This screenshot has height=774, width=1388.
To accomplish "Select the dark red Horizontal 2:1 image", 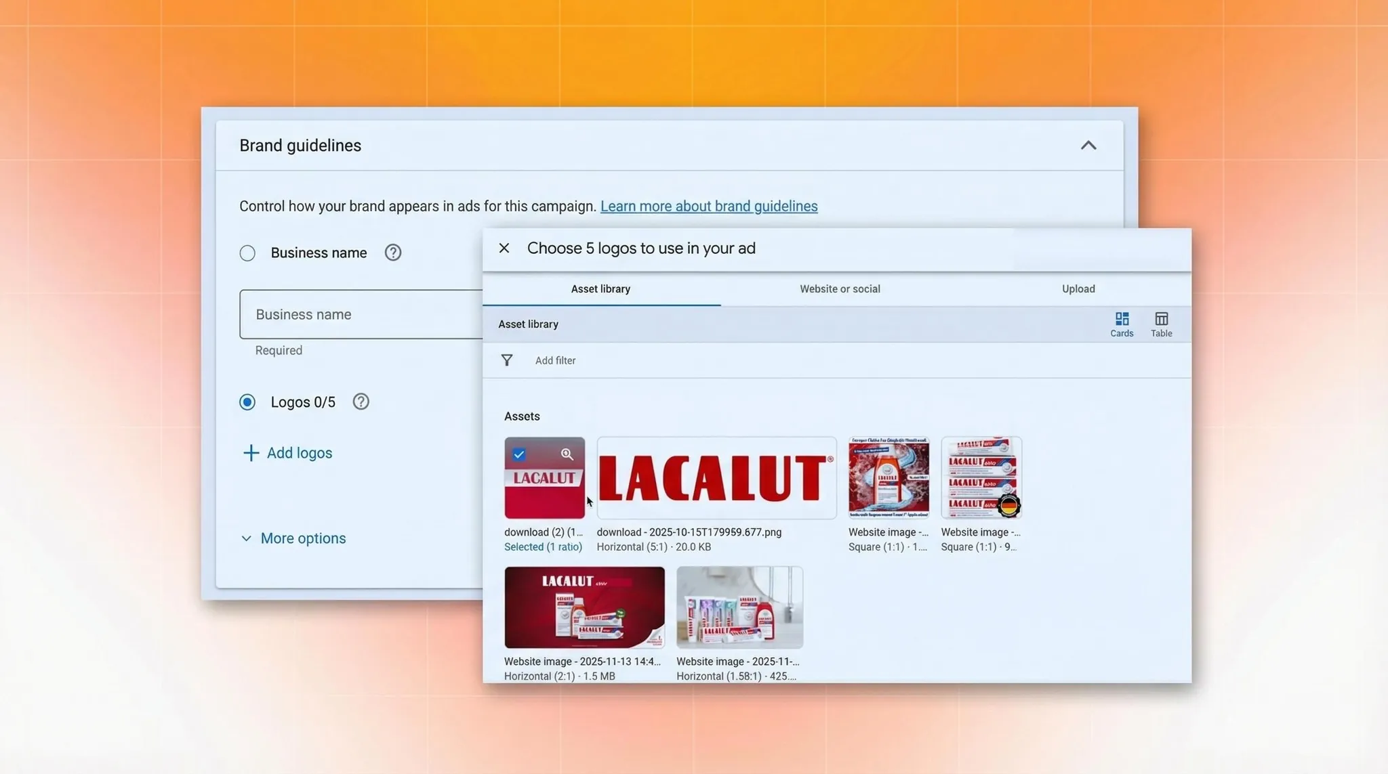I will click(584, 607).
